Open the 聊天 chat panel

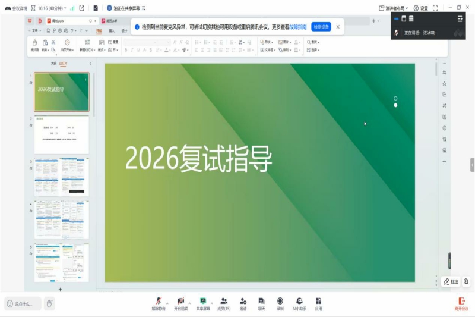261,302
